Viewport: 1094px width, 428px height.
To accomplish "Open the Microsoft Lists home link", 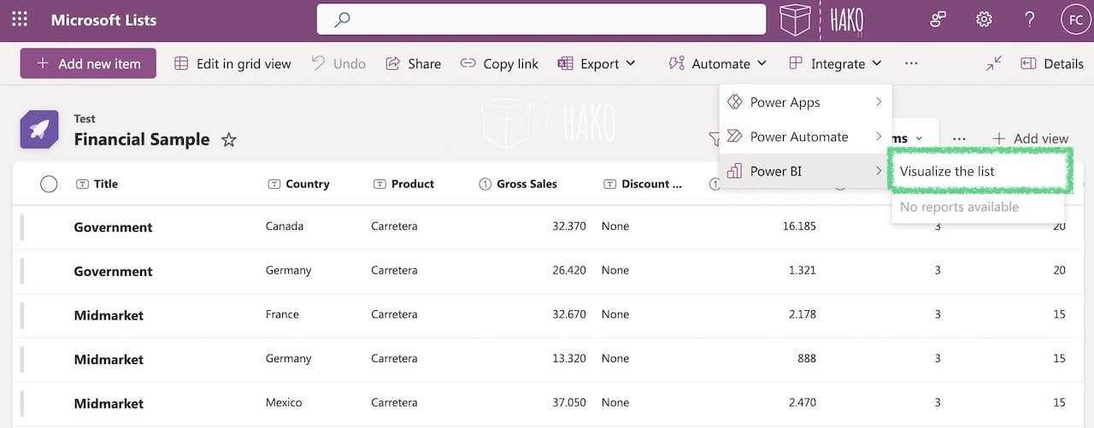I will (x=103, y=20).
